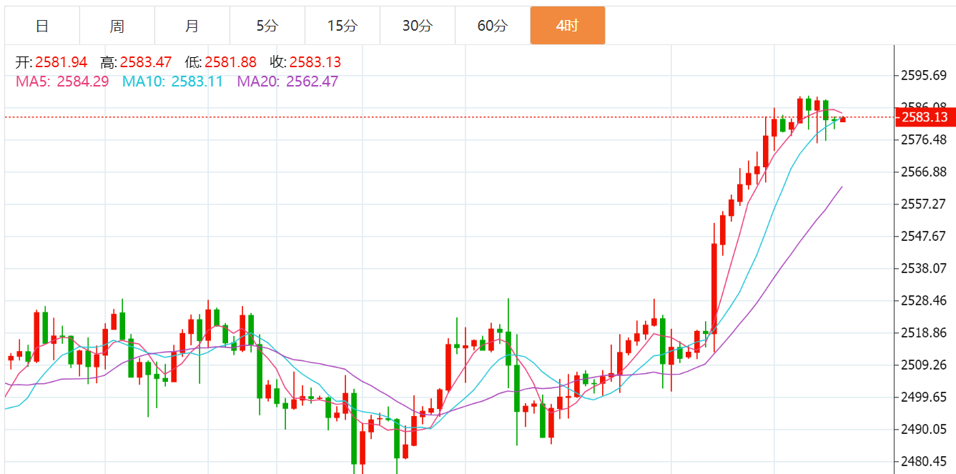Show the 60分 candlestick chart
This screenshot has width=956, height=474.
coord(492,26)
